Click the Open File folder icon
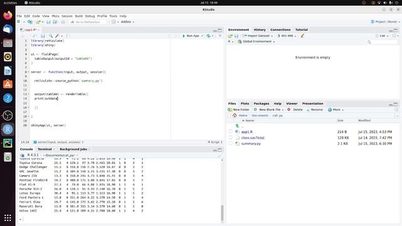This screenshot has height=226, width=402. [x=38, y=22]
